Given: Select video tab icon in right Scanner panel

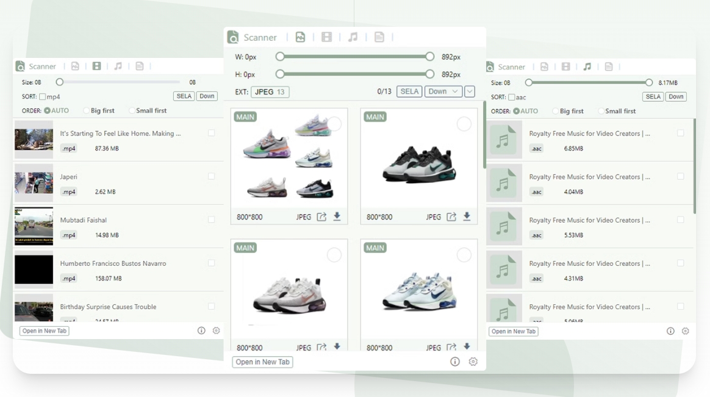Looking at the screenshot, I should 565,66.
